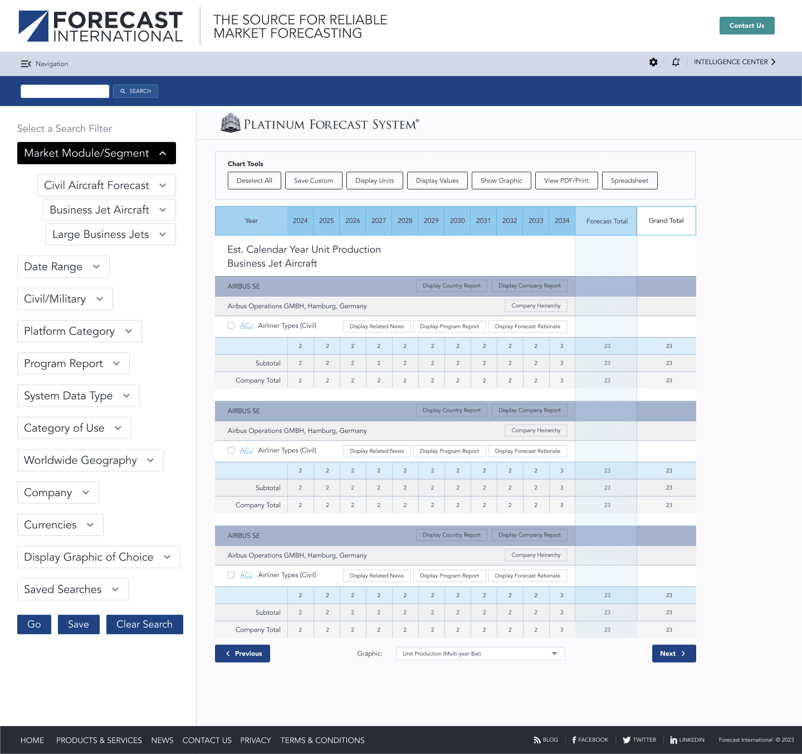Click the first Company Heirarchy button
Screen dimensions: 802x754
pos(536,306)
